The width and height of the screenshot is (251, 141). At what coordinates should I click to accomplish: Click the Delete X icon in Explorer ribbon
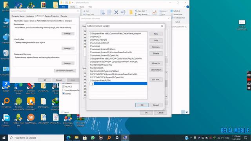click(x=116, y=12)
